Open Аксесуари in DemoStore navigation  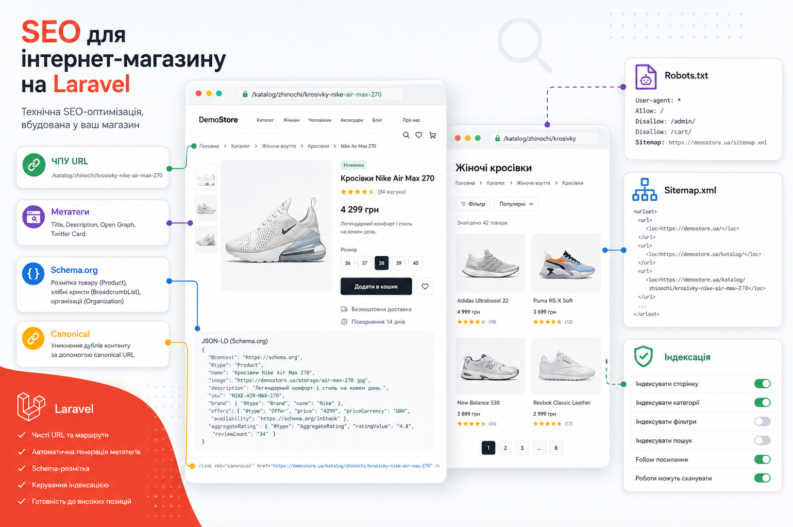[x=352, y=120]
